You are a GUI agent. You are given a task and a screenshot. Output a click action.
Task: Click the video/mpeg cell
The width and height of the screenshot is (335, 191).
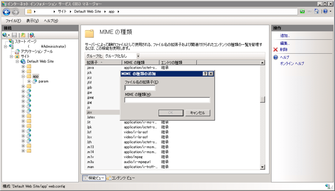[133, 157]
